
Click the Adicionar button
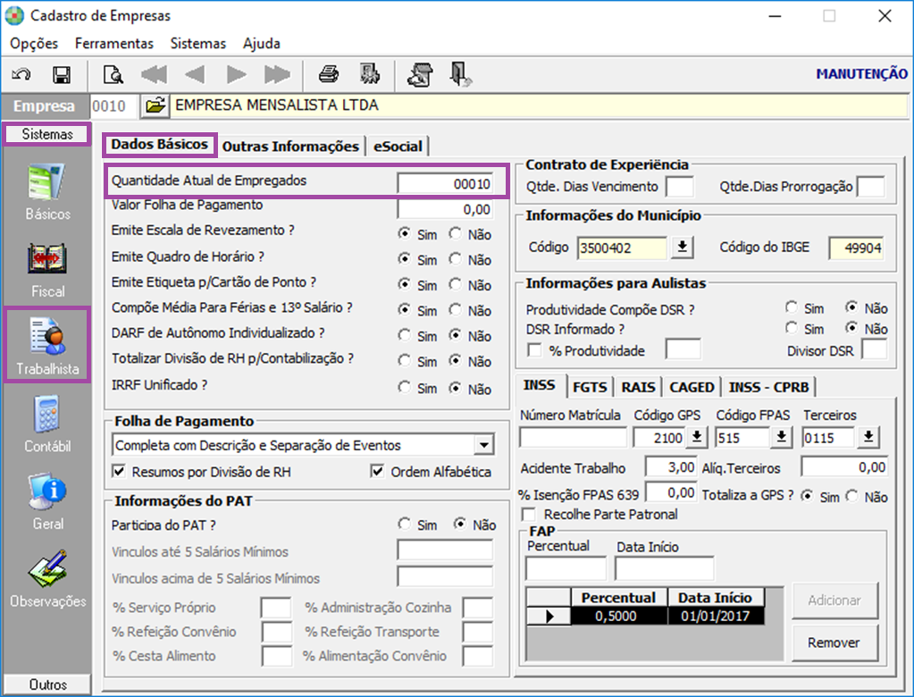(834, 600)
